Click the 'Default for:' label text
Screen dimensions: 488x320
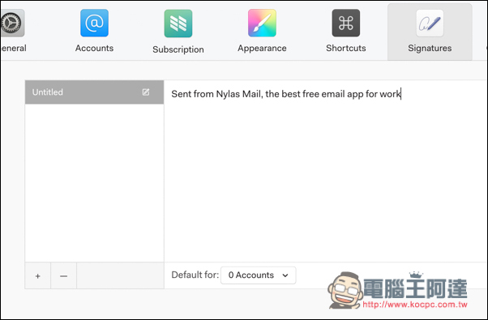pyautogui.click(x=195, y=275)
